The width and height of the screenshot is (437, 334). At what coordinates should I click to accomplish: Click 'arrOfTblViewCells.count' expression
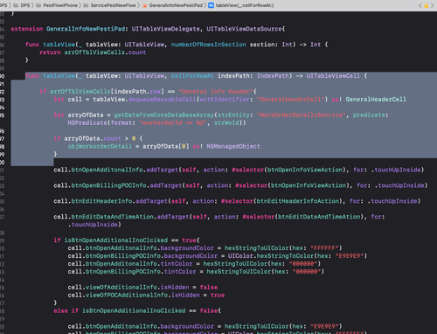tap(105, 52)
